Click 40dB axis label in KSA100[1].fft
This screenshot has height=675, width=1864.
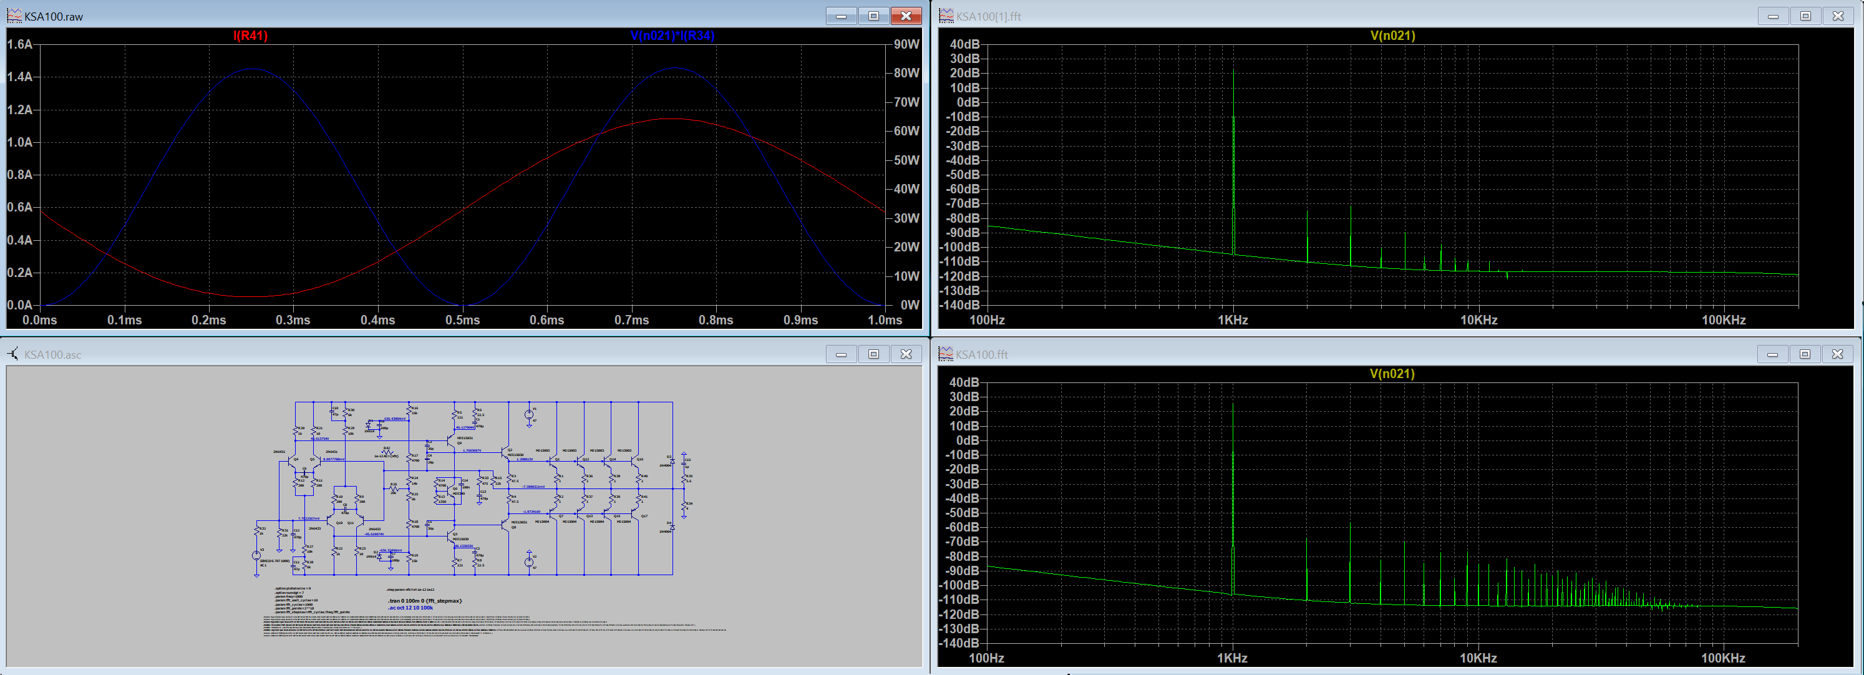[x=964, y=44]
